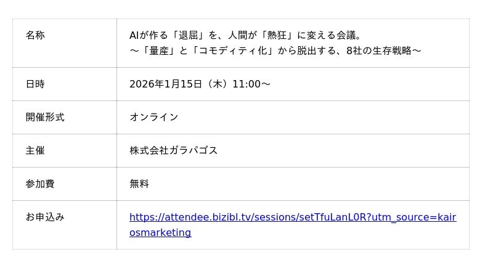The height and width of the screenshot is (268, 493).
Task: Click the date 2026年1月15日
Action: 166,84
